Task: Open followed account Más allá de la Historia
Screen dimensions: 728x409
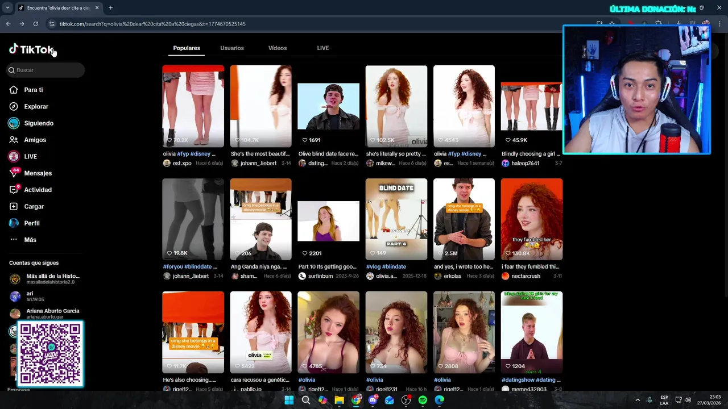Action: pyautogui.click(x=45, y=279)
